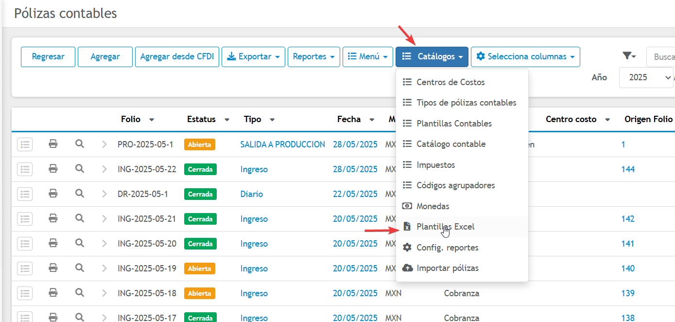Open origin folio link 144
The height and width of the screenshot is (322, 675).
coord(628,169)
